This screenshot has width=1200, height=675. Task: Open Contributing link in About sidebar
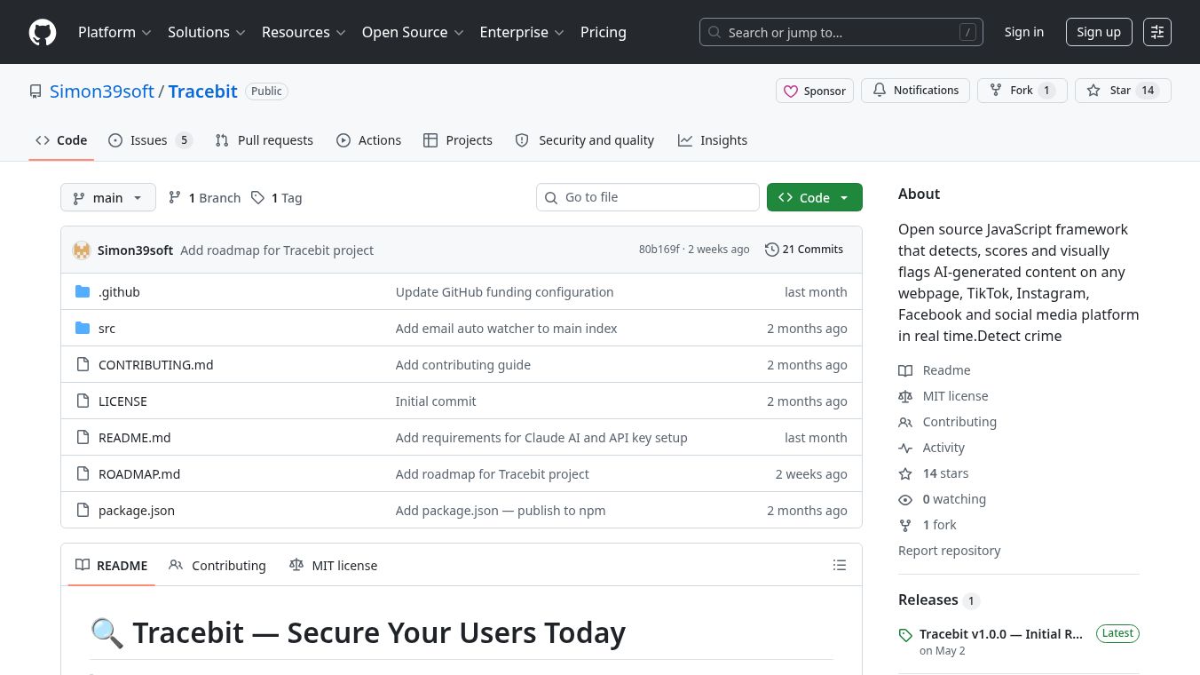tap(948, 422)
